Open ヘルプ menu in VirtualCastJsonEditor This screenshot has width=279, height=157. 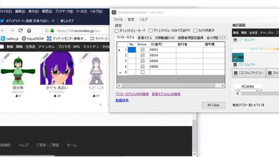(143, 19)
